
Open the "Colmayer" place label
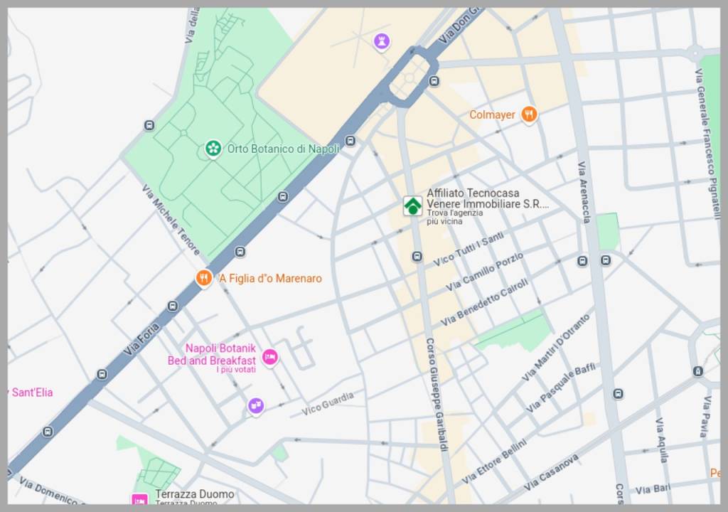492,114
